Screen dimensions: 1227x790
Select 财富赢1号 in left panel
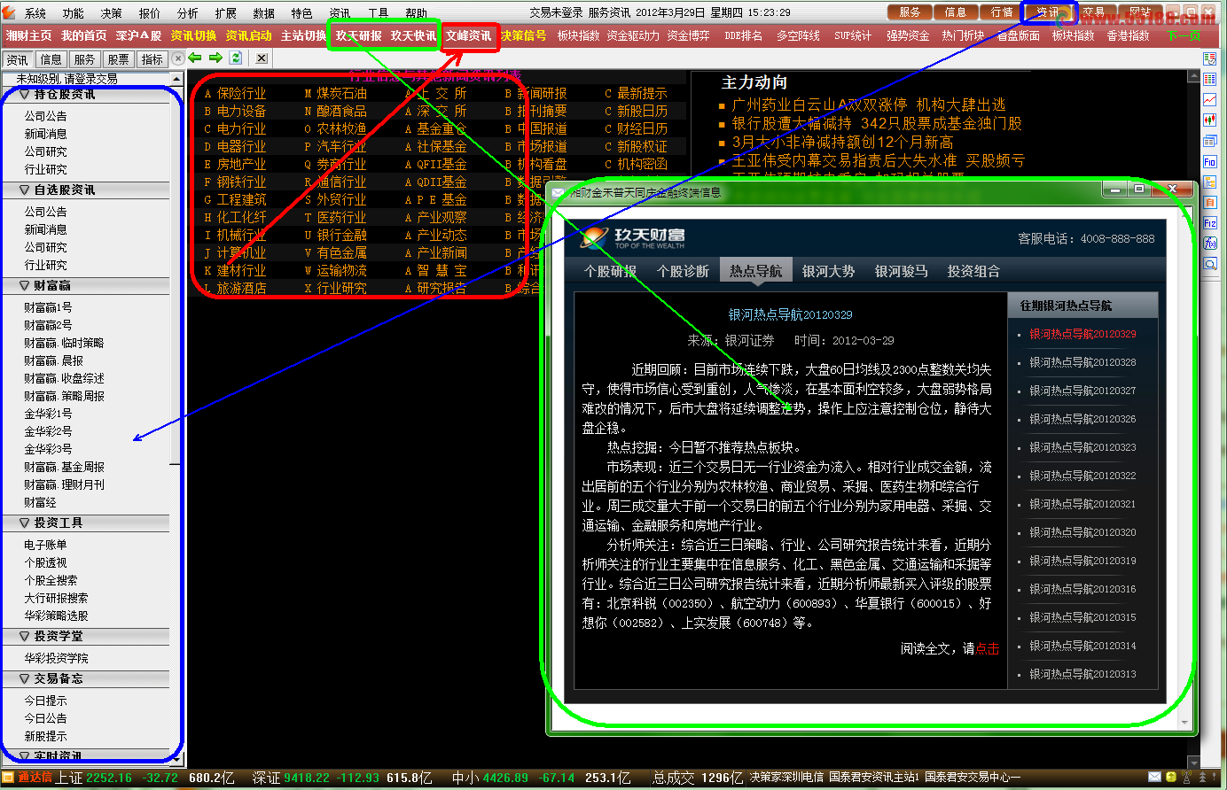coord(48,307)
